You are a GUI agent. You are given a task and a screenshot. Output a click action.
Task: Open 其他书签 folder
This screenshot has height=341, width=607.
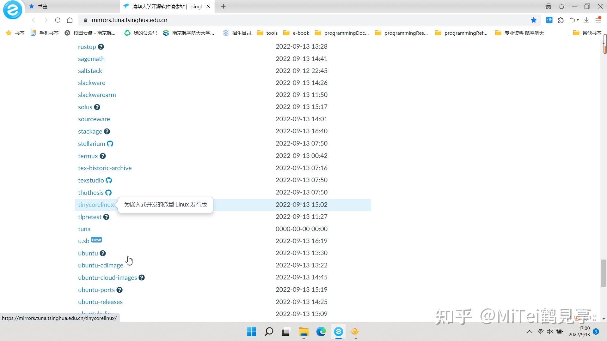587,33
